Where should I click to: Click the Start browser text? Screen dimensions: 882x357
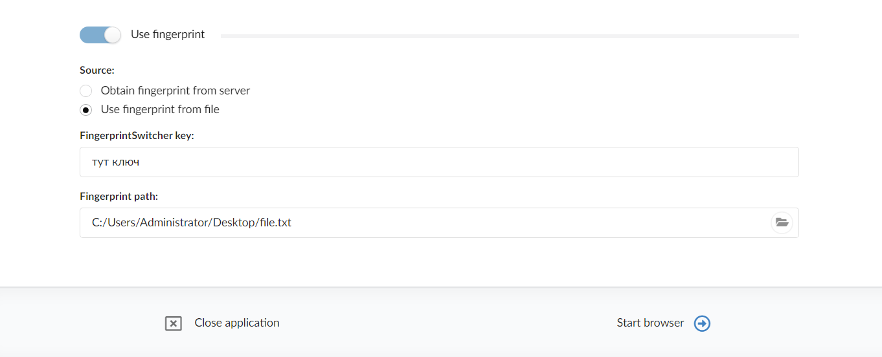coord(650,323)
